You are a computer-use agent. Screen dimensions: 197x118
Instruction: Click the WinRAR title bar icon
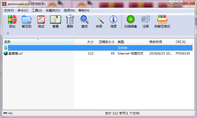(x=4, y=4)
